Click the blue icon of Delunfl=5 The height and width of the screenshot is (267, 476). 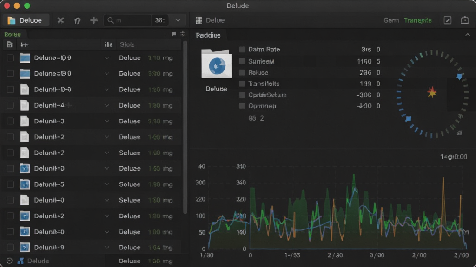[x=25, y=184]
